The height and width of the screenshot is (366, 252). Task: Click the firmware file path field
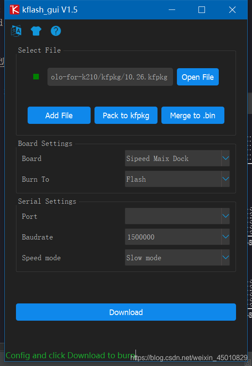110,77
